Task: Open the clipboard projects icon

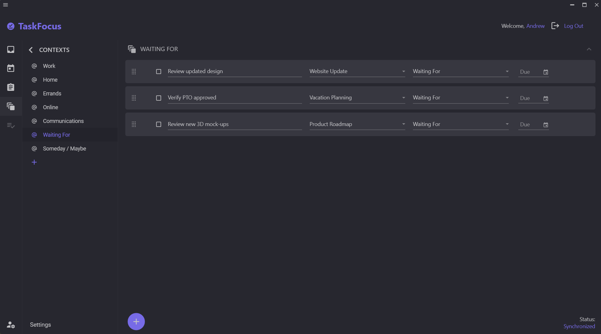Action: pos(11,87)
